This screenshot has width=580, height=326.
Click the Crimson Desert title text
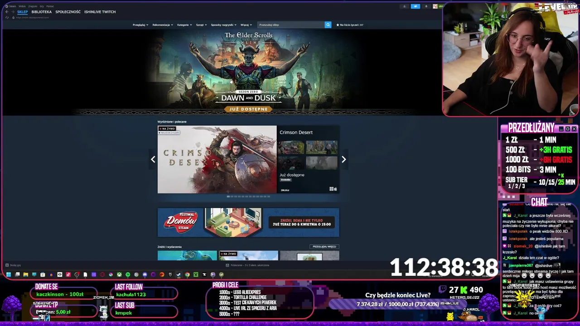(x=296, y=132)
